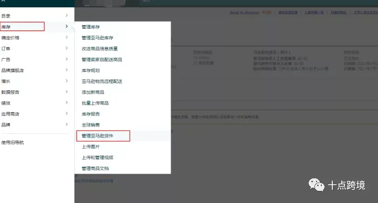
Task: Open the 广告 menu entry
Action: pyautogui.click(x=6, y=59)
